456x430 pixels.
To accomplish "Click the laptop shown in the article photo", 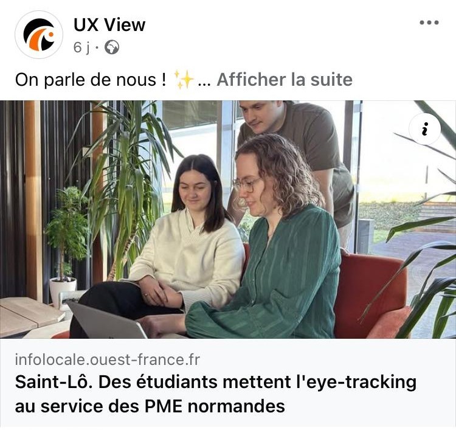I will point(108,321).
